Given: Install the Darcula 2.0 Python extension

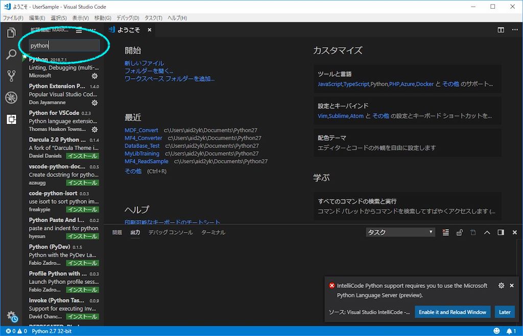Looking at the screenshot, I should 82,156.
